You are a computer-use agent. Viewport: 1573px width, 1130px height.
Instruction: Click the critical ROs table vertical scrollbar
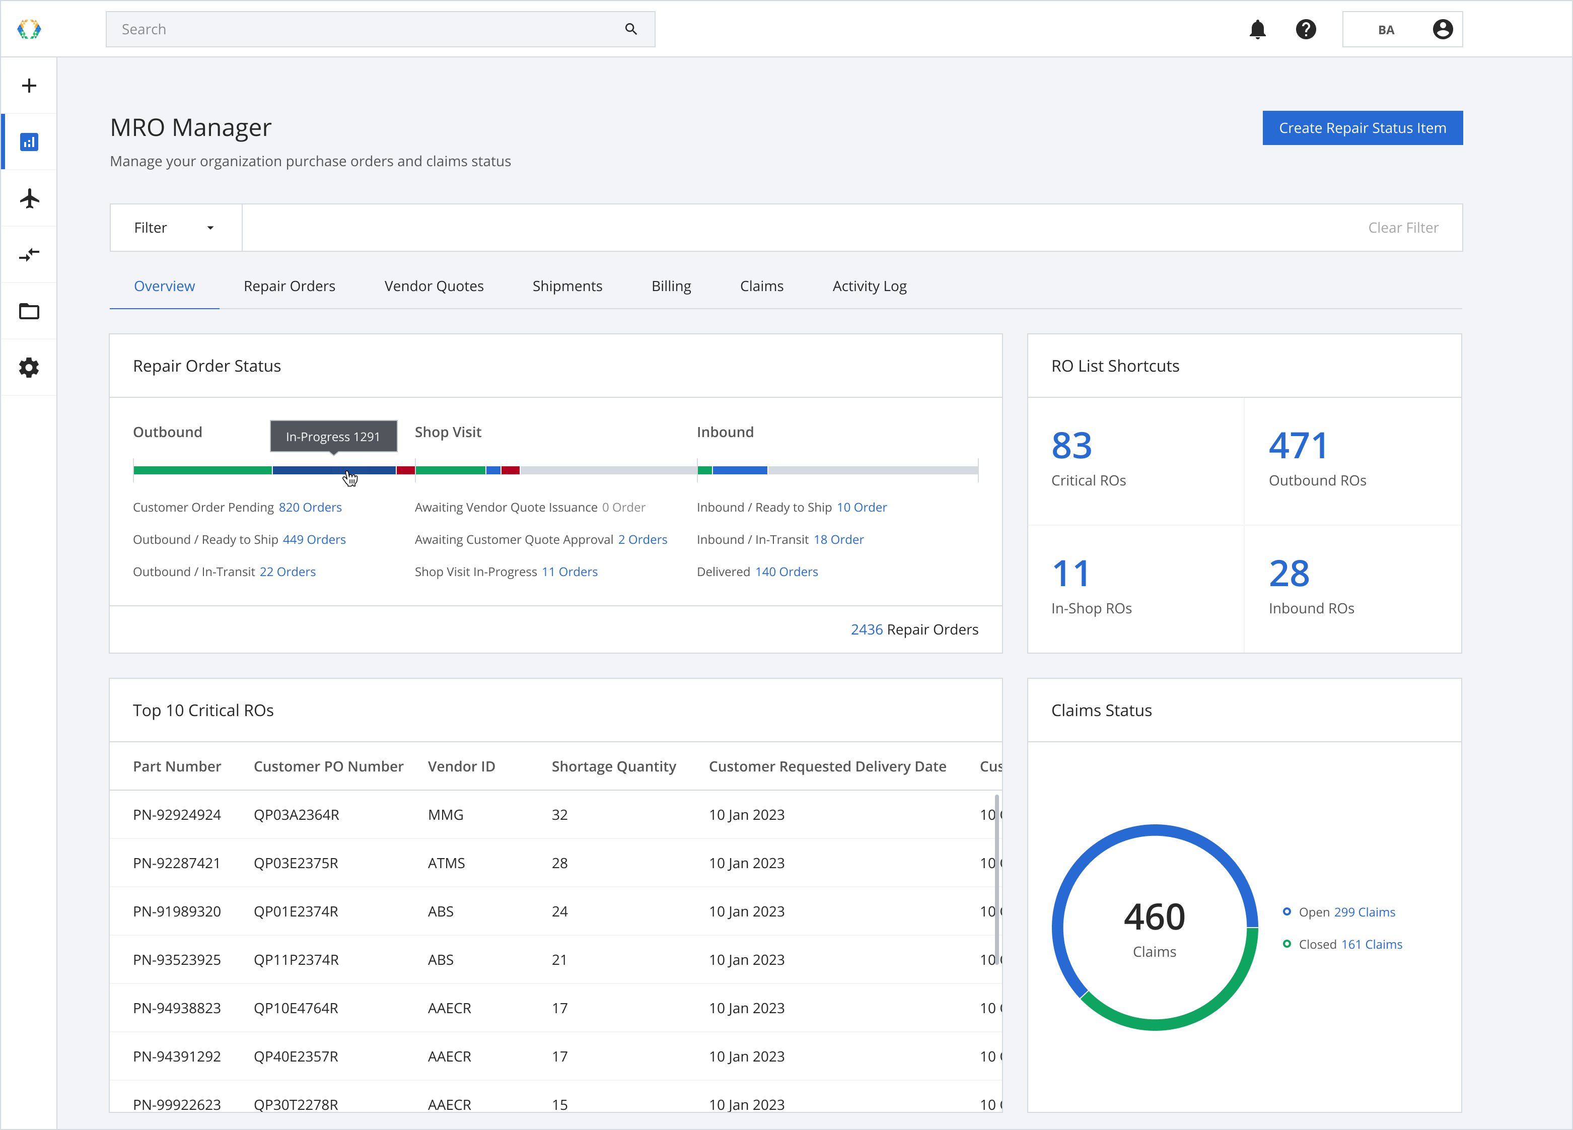pos(997,880)
